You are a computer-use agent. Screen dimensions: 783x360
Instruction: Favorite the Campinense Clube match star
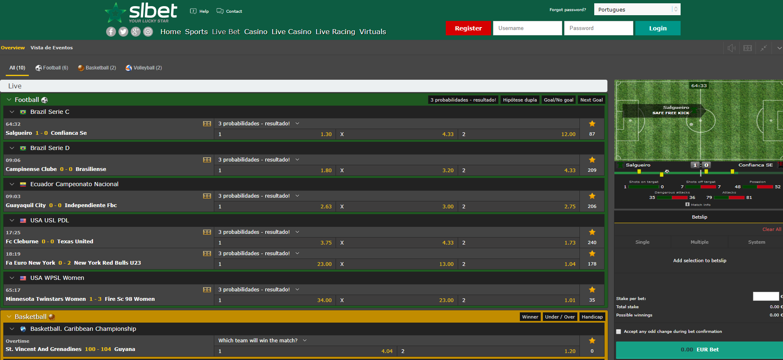[x=592, y=160]
